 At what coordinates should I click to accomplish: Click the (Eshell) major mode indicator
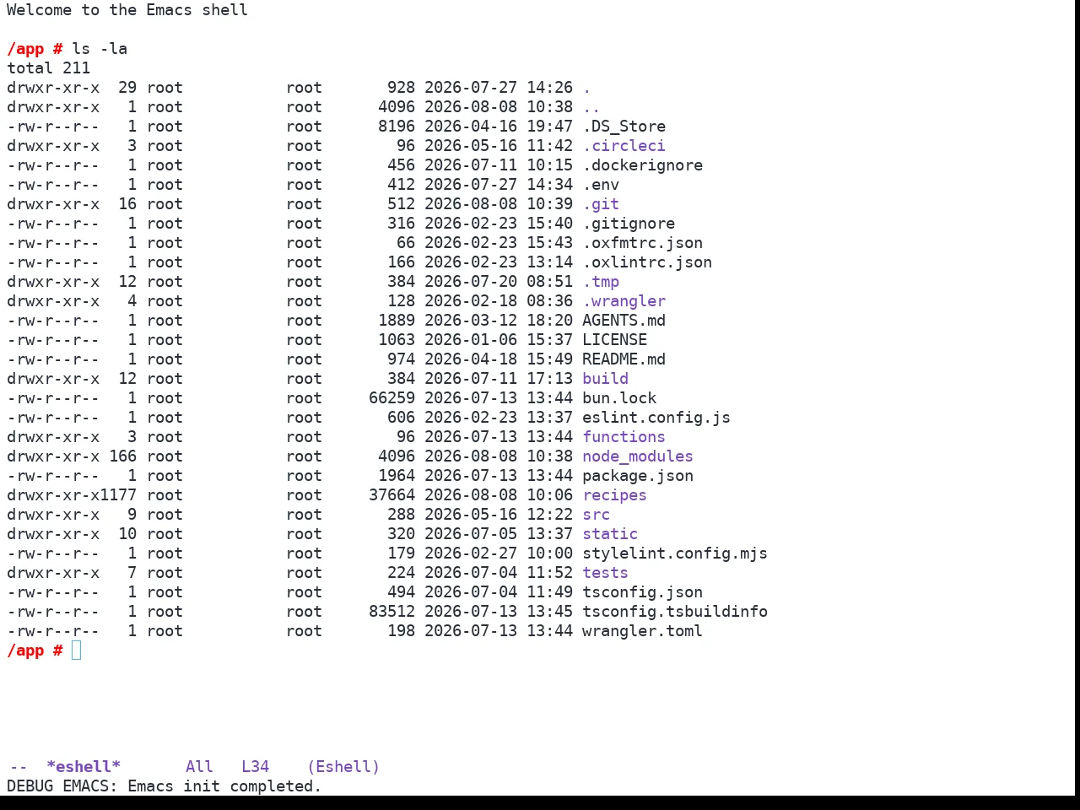pos(343,767)
